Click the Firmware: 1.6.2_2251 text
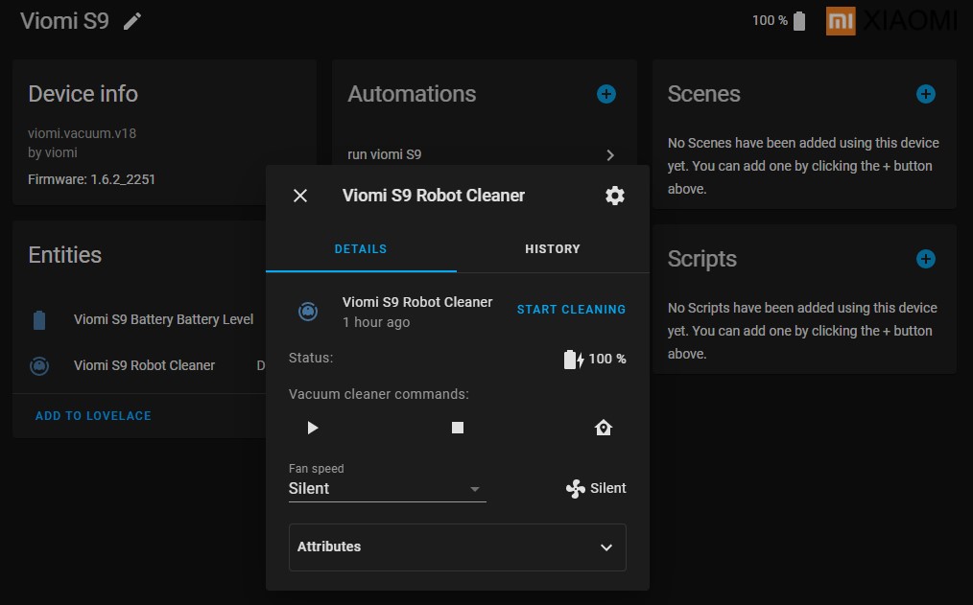 91,179
